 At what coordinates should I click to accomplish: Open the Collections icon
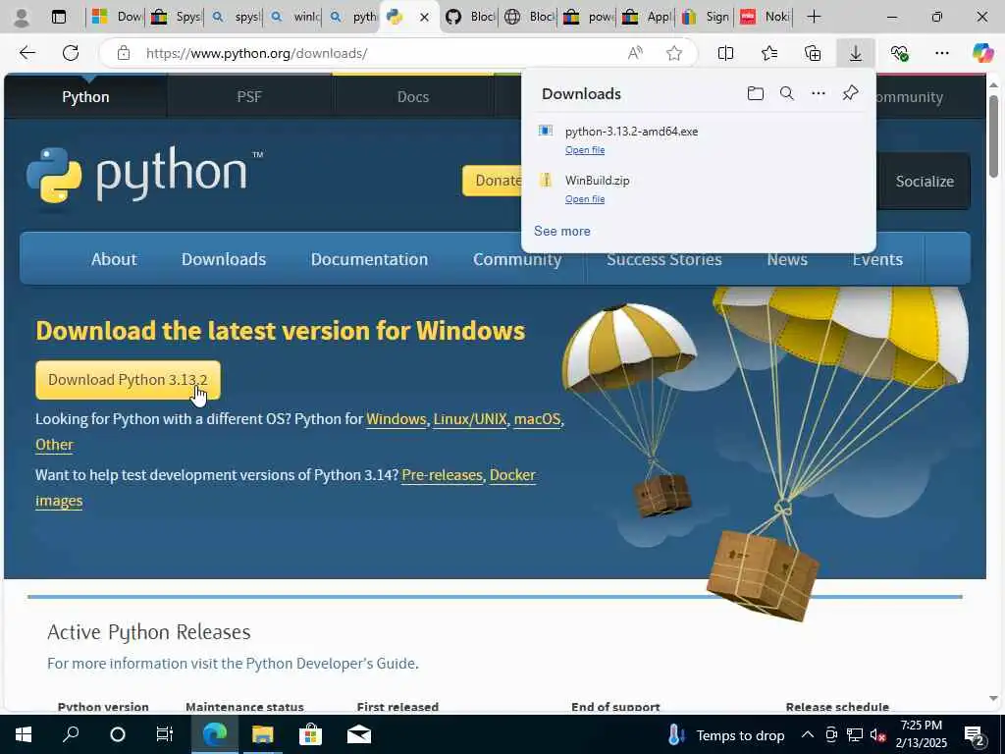pyautogui.click(x=813, y=53)
